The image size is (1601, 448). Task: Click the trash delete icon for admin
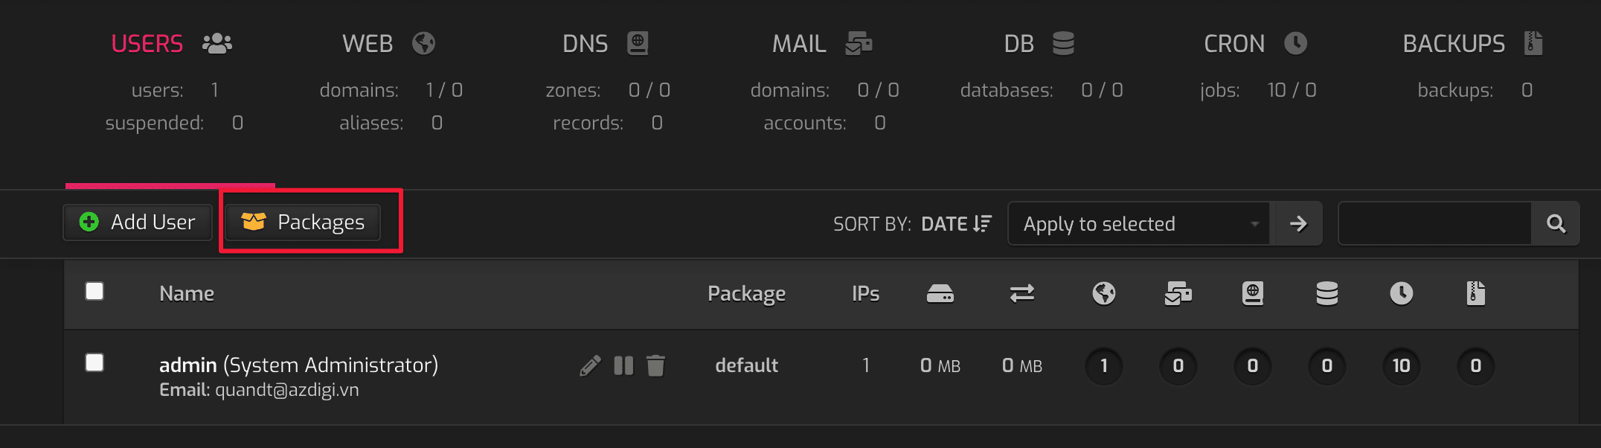(655, 365)
